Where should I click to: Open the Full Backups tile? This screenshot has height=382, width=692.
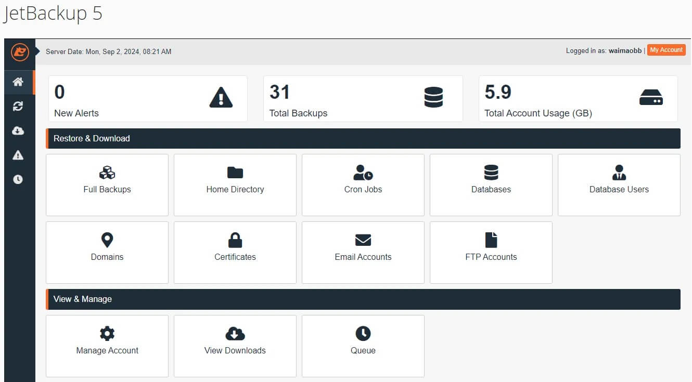[107, 185]
